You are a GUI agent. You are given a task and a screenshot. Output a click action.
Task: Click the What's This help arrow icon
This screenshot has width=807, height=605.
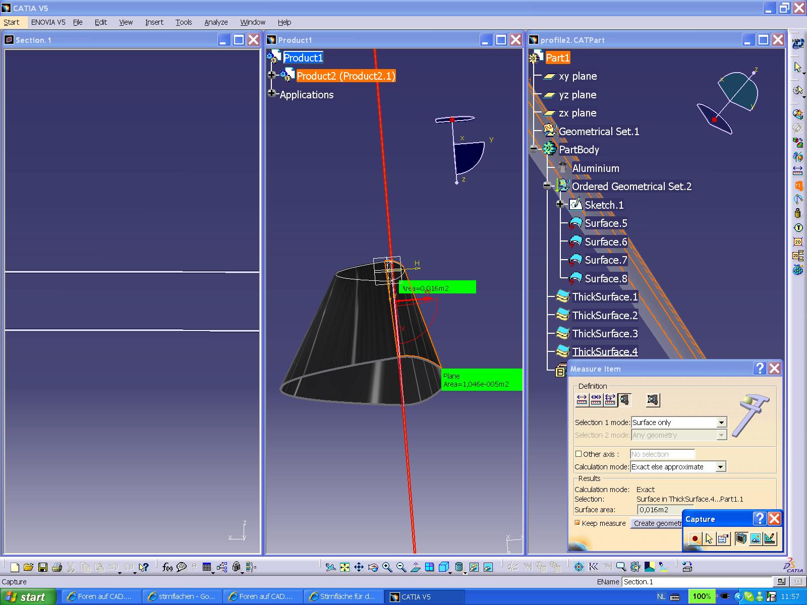[x=143, y=567]
